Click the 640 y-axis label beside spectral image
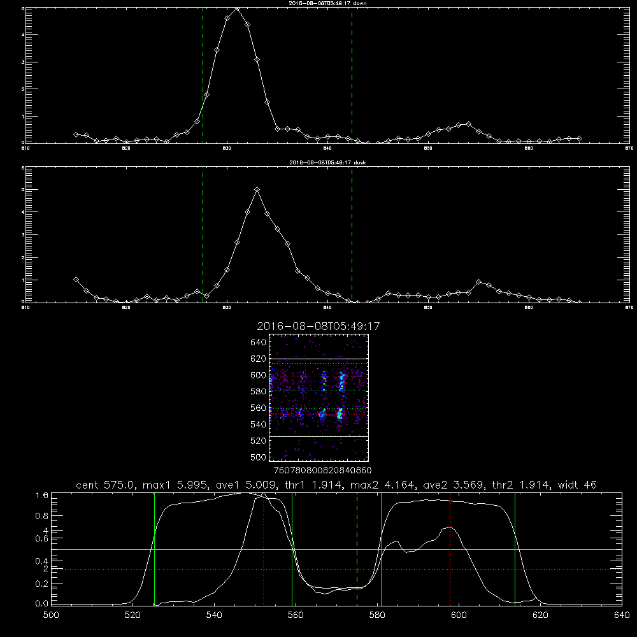Viewport: 637px width, 637px height. tap(258, 343)
